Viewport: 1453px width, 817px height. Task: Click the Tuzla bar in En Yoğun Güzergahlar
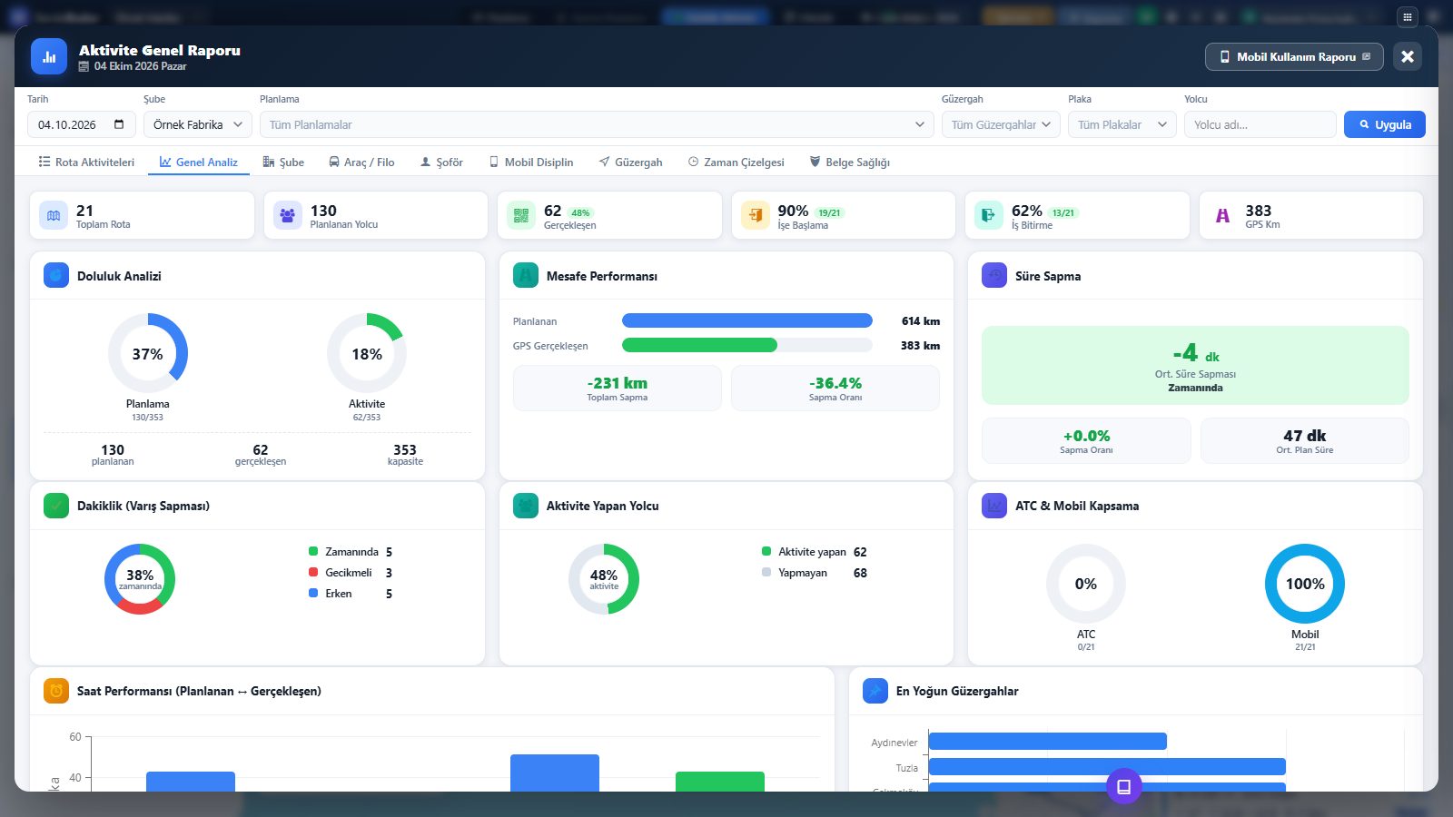[x=1107, y=767]
